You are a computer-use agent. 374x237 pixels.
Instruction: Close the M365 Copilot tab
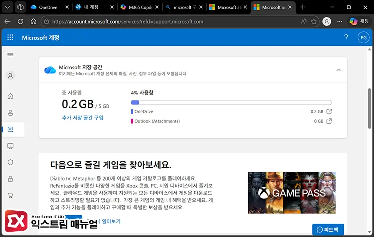[x=157, y=7]
